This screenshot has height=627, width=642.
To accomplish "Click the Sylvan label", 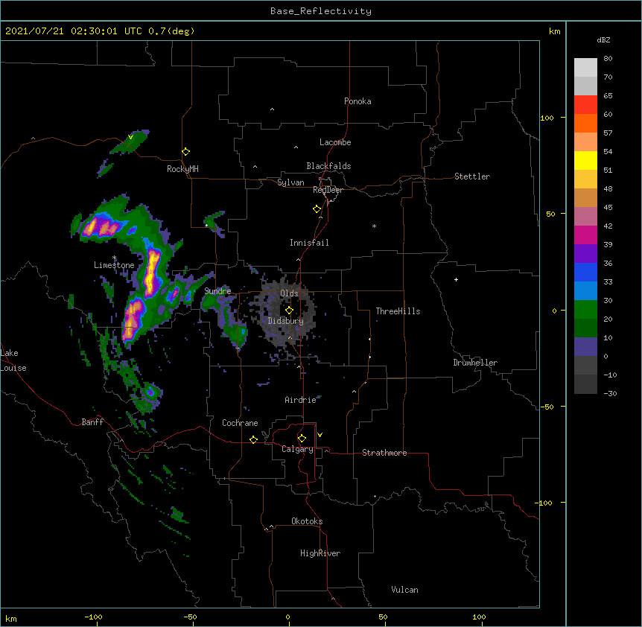I will [290, 182].
